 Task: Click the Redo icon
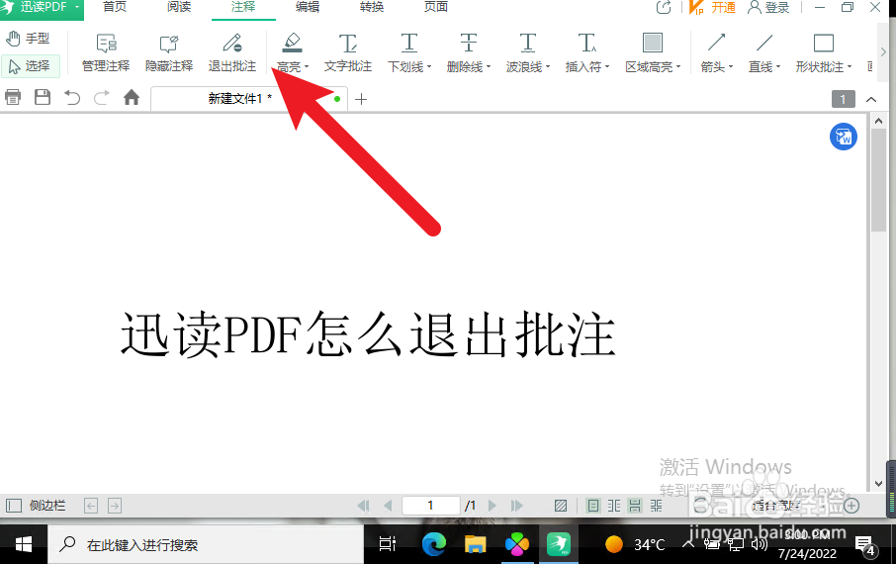click(102, 98)
